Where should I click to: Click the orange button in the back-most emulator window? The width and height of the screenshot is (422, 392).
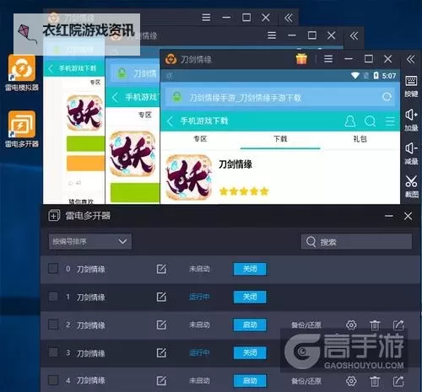click(x=85, y=164)
